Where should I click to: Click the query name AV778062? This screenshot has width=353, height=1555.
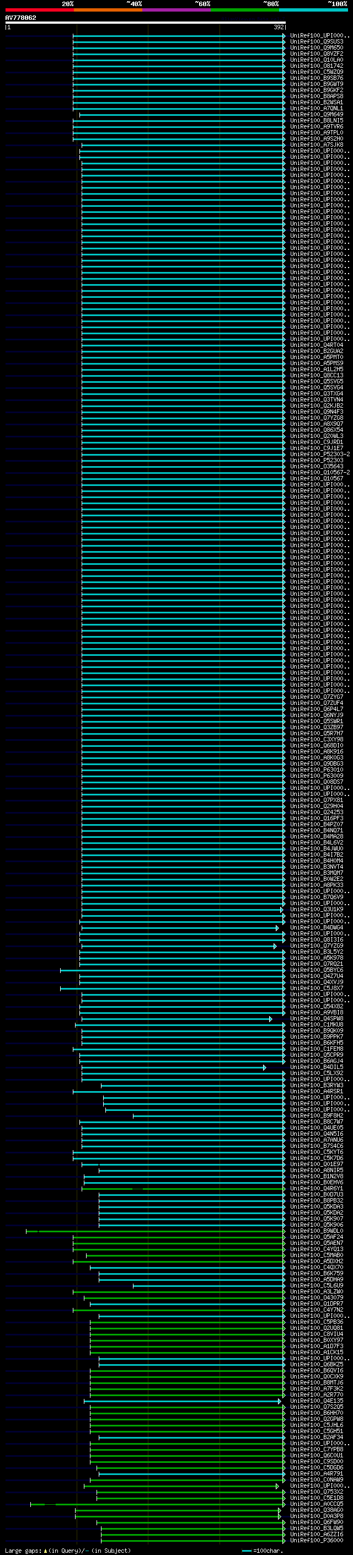click(20, 18)
